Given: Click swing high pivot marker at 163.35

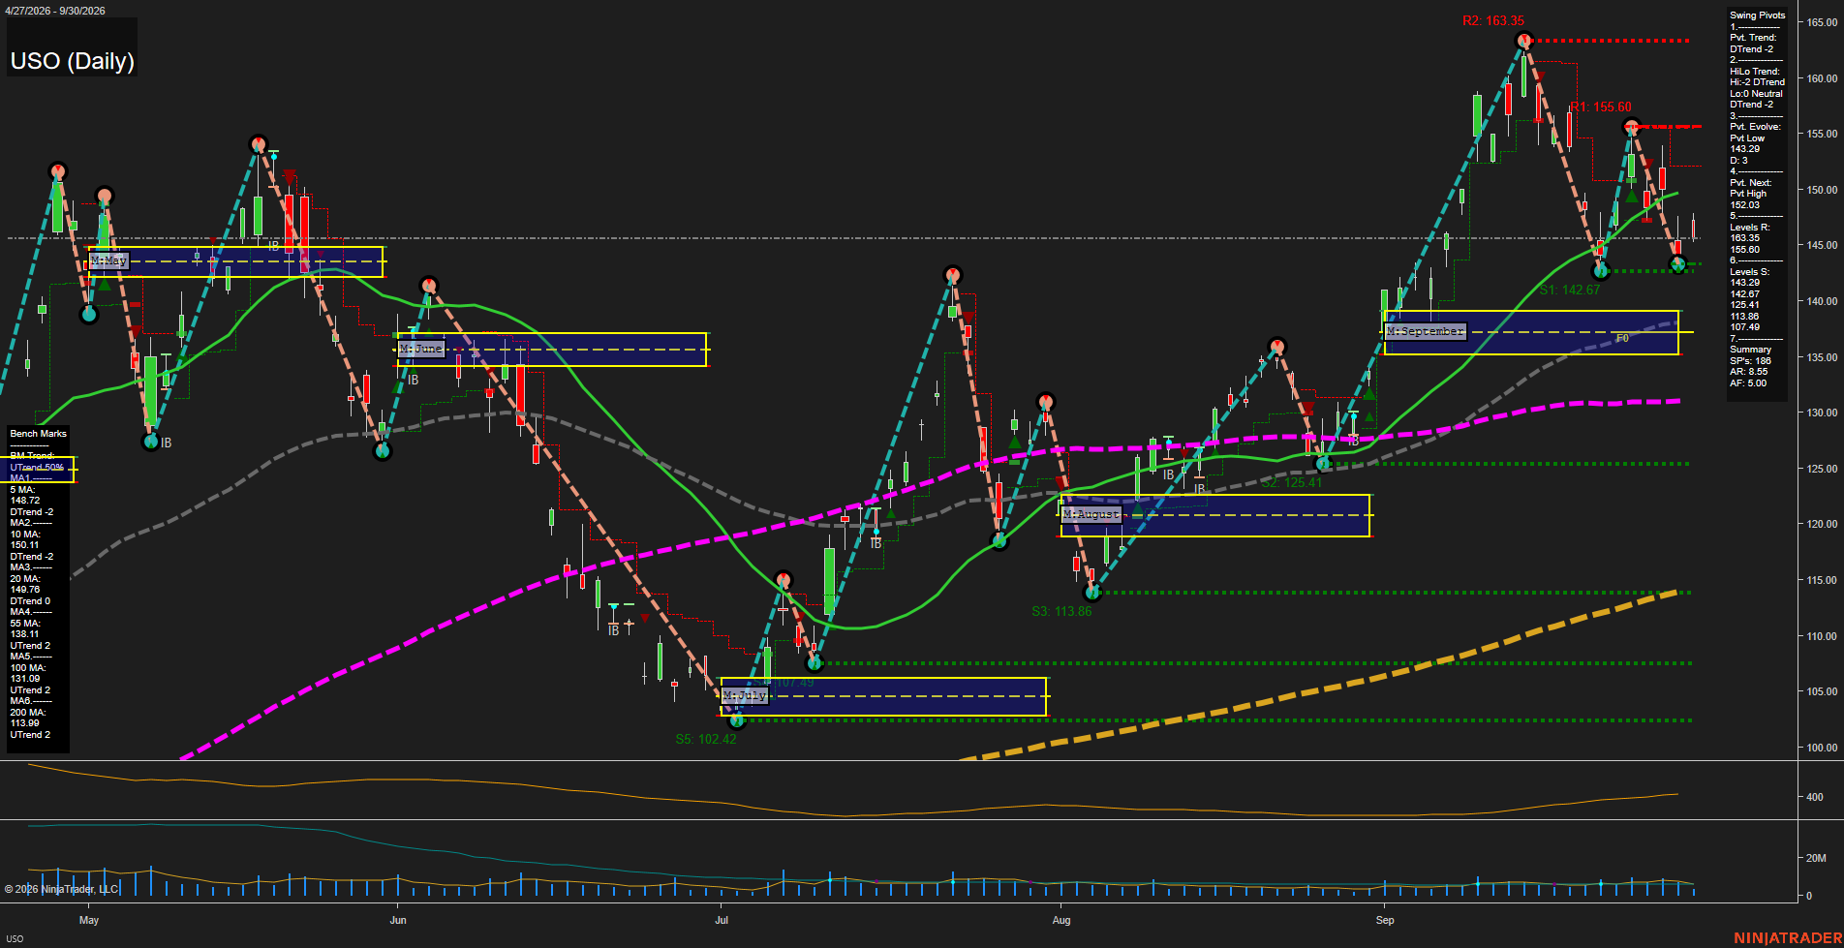Looking at the screenshot, I should (1524, 41).
